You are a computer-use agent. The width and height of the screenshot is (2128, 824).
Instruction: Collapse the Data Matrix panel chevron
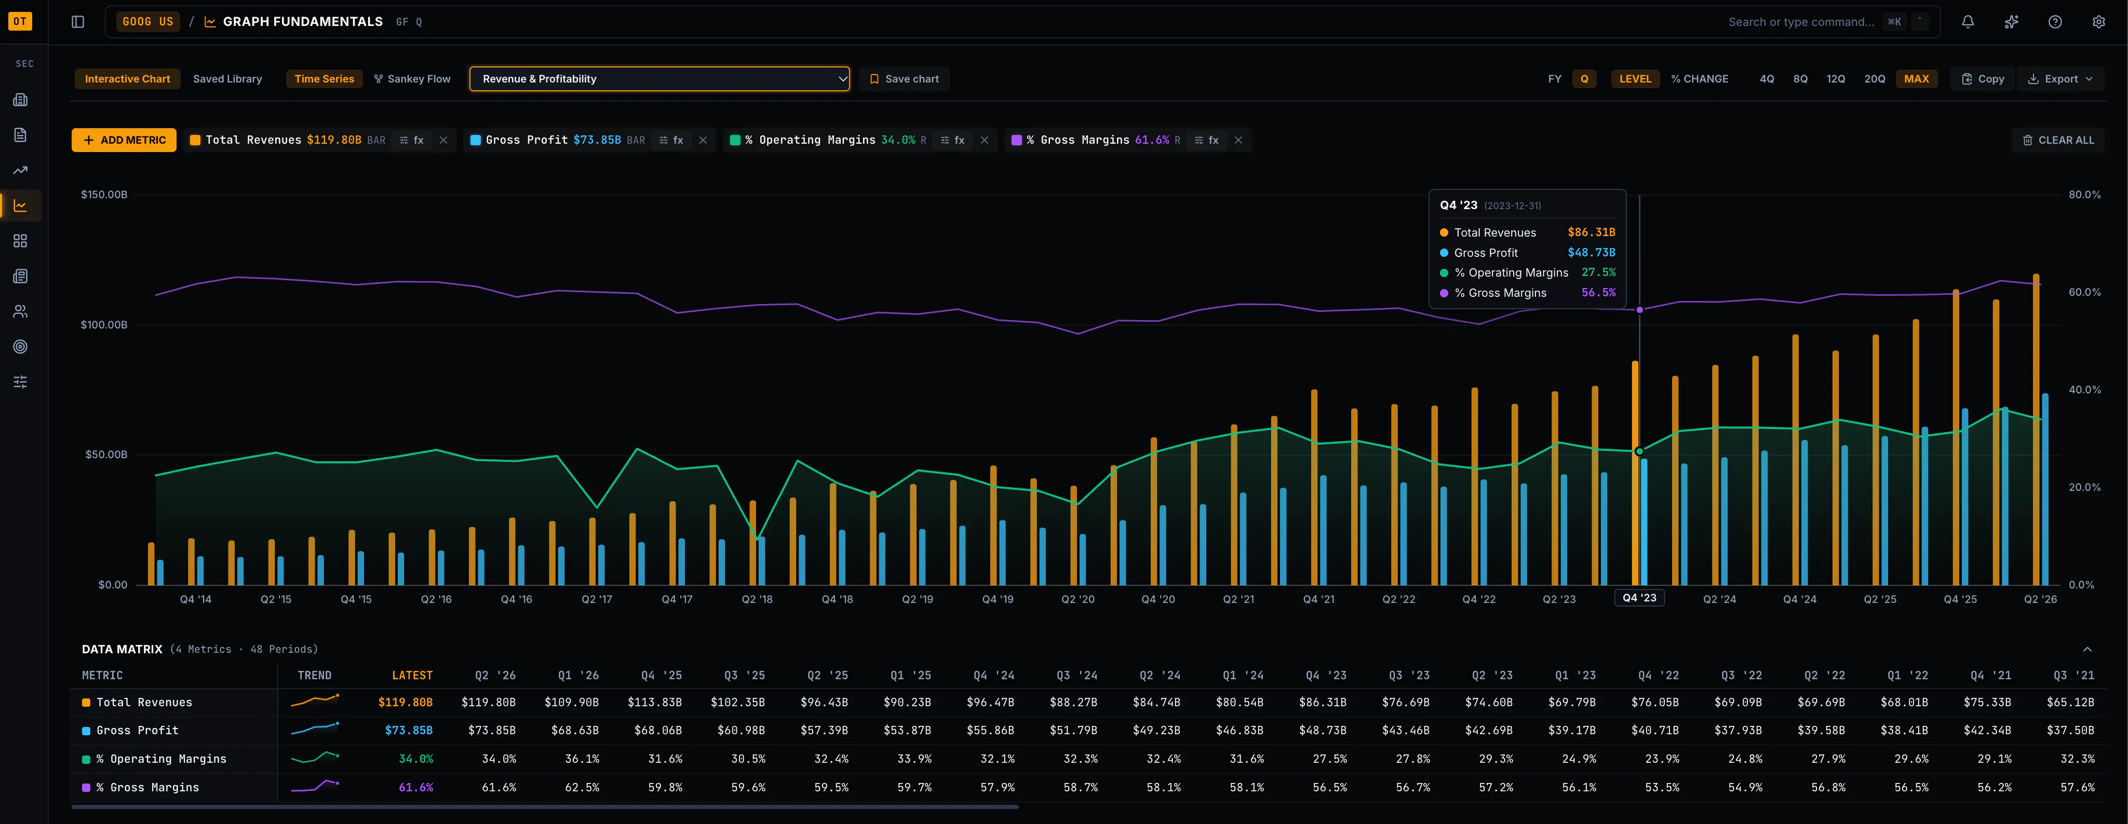coord(2086,650)
